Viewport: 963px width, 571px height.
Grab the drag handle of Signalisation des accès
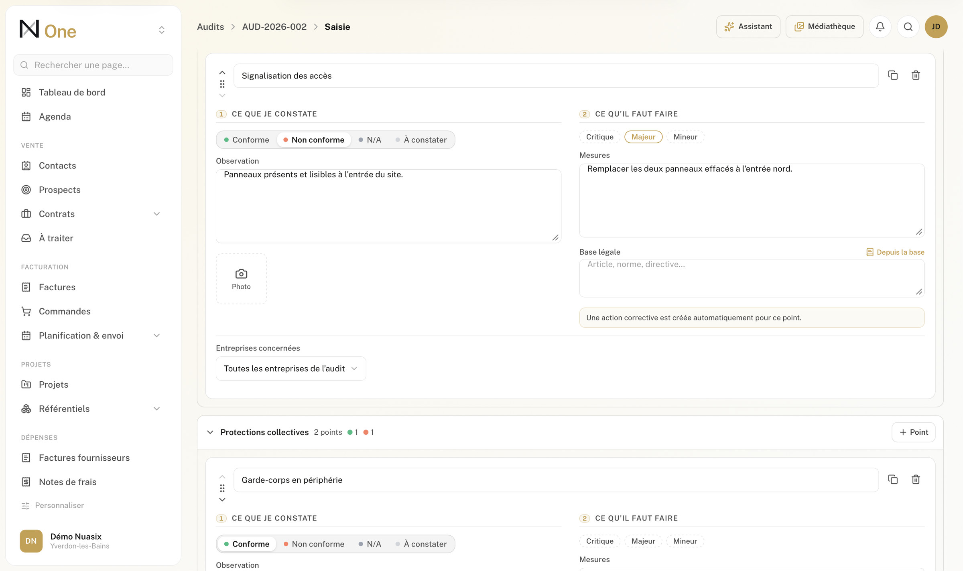tap(222, 84)
